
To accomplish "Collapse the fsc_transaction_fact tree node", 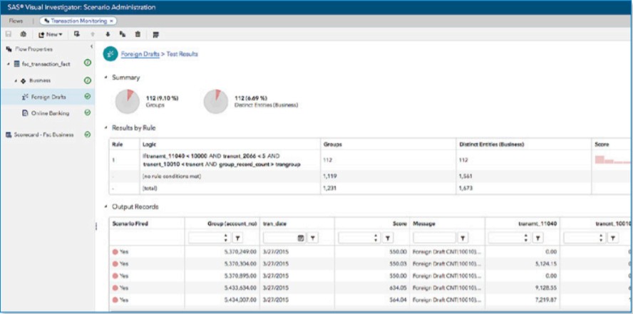I will tap(9, 64).
